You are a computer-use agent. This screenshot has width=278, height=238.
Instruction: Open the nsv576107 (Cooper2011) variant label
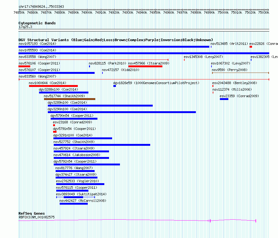point(39,70)
